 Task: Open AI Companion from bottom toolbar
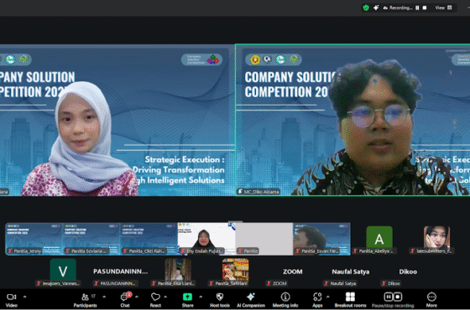point(251,300)
